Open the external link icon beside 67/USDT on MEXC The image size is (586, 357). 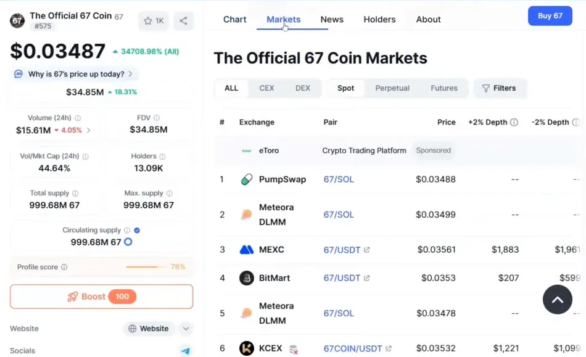click(367, 250)
